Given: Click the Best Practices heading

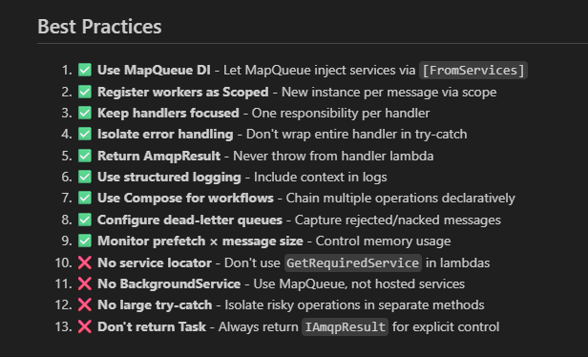Looking at the screenshot, I should point(99,27).
